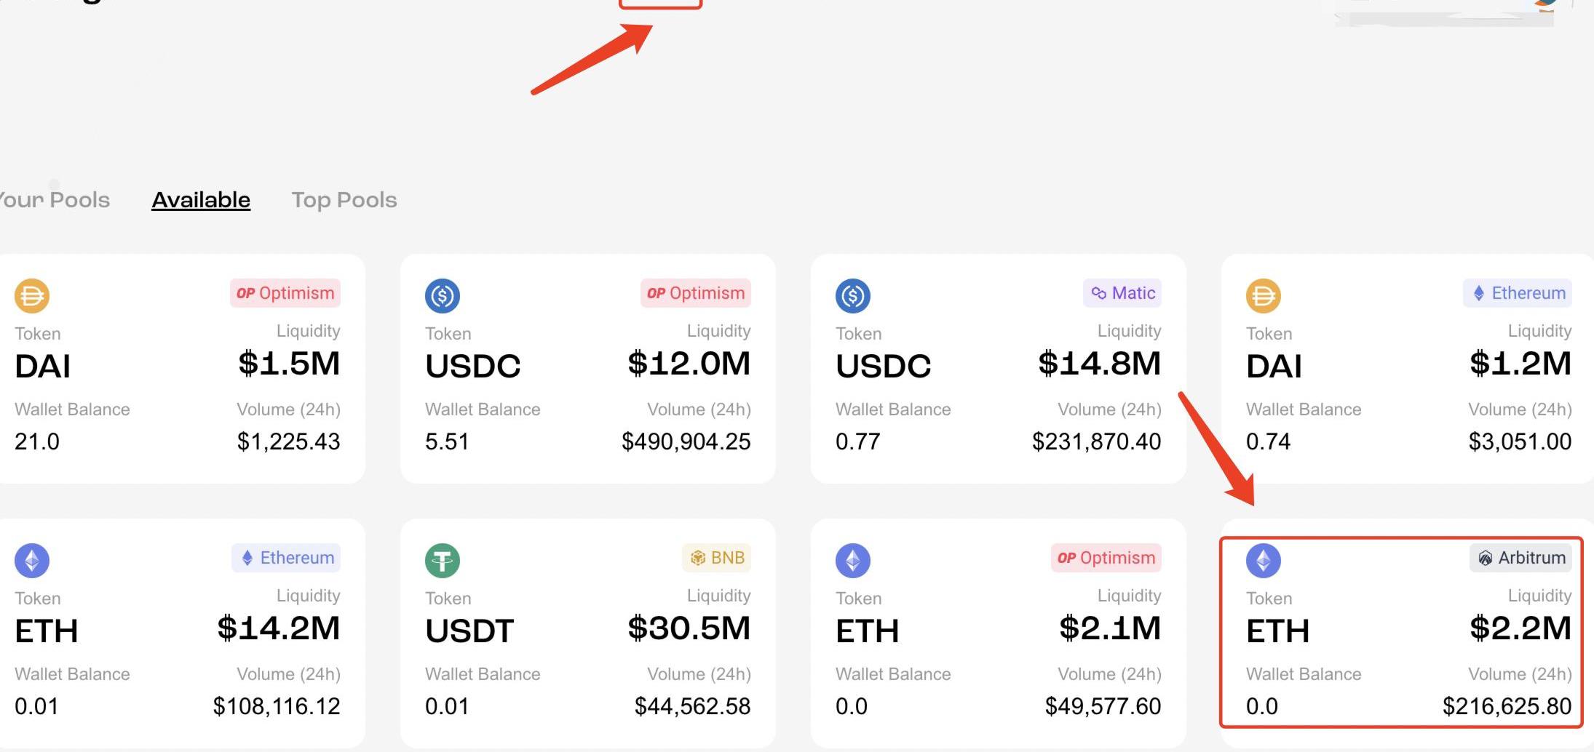The height and width of the screenshot is (752, 1594).
Task: Click the USDC token icon on the Matic pool
Action: (853, 296)
